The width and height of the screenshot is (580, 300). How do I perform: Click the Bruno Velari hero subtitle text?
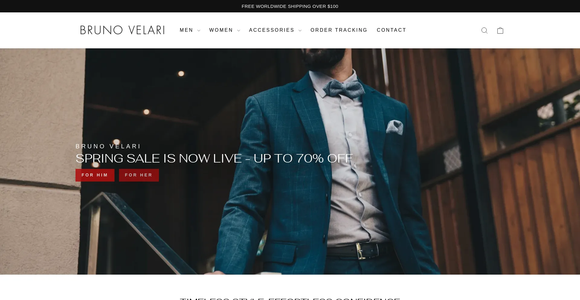[108, 146]
